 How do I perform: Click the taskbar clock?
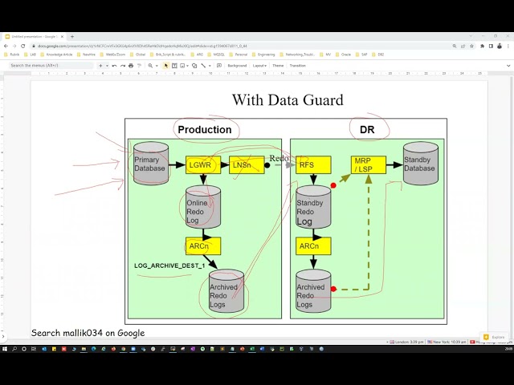508,350
